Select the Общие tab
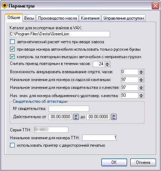Viewport: 161px width, 171px height. click(14, 18)
